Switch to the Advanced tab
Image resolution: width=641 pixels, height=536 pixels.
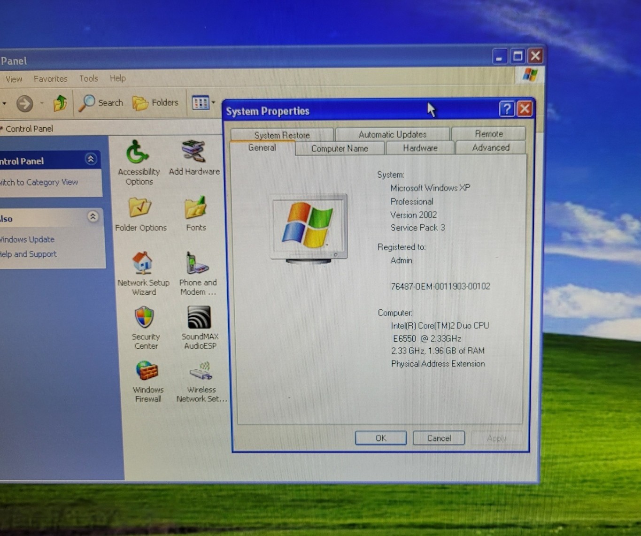click(491, 147)
